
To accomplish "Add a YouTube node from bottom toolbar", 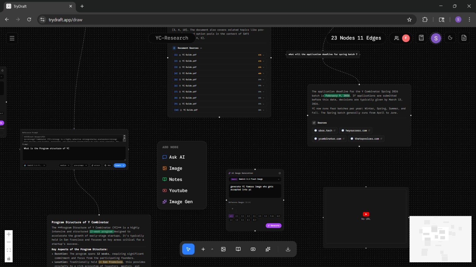I will point(253,249).
